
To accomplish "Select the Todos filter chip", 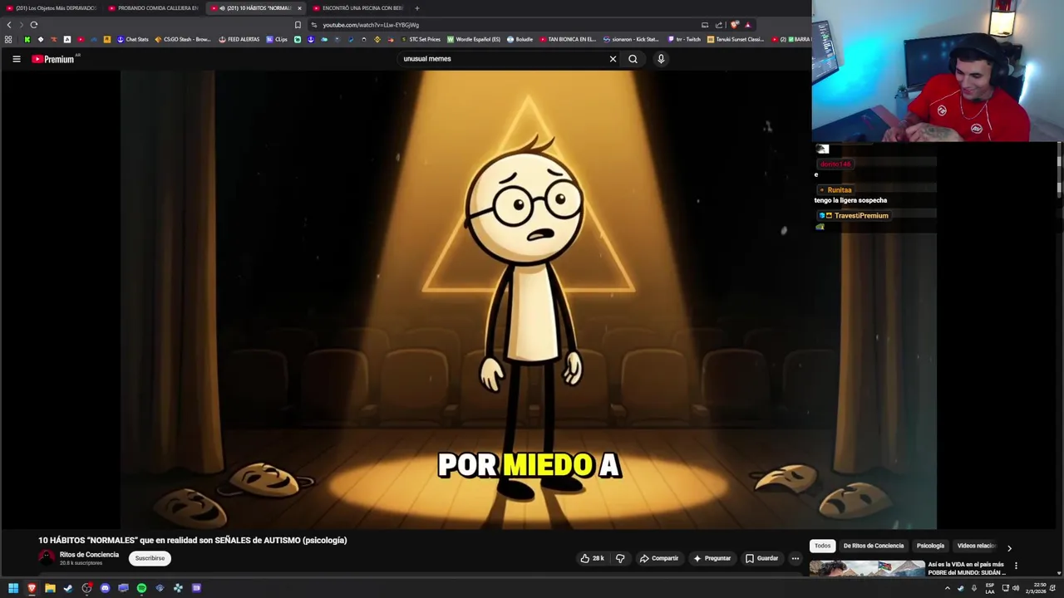I will coord(822,546).
